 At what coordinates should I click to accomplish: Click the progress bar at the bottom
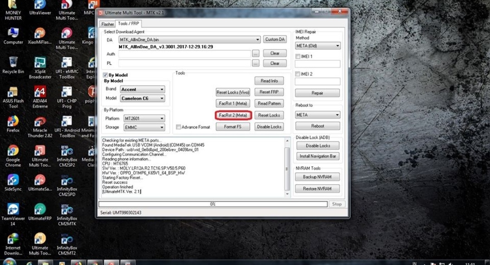[213, 204]
